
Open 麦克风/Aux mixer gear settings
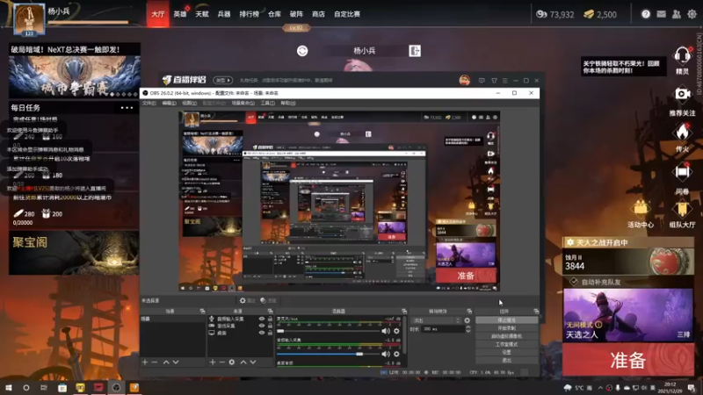pos(396,332)
